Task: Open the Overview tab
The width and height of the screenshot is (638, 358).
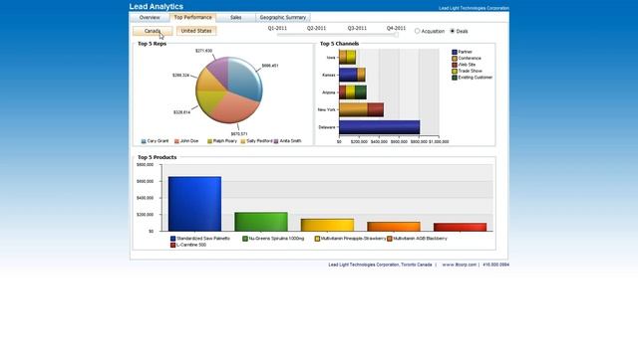Action: [x=150, y=18]
